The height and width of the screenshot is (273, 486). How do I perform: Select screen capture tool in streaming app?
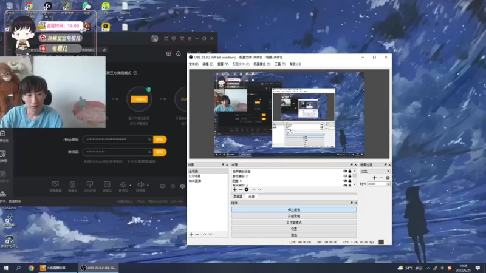(x=55, y=186)
